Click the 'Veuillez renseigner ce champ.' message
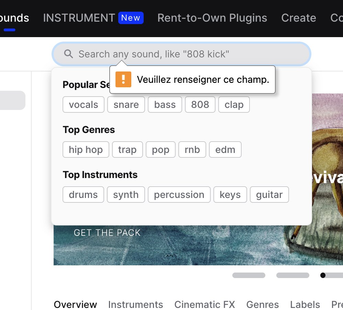This screenshot has height=310, width=343. tap(203, 79)
